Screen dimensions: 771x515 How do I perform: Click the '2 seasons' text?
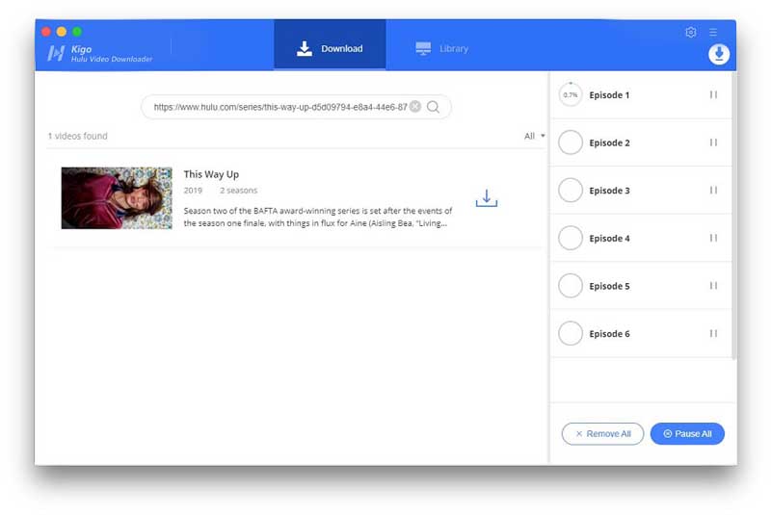tap(238, 191)
